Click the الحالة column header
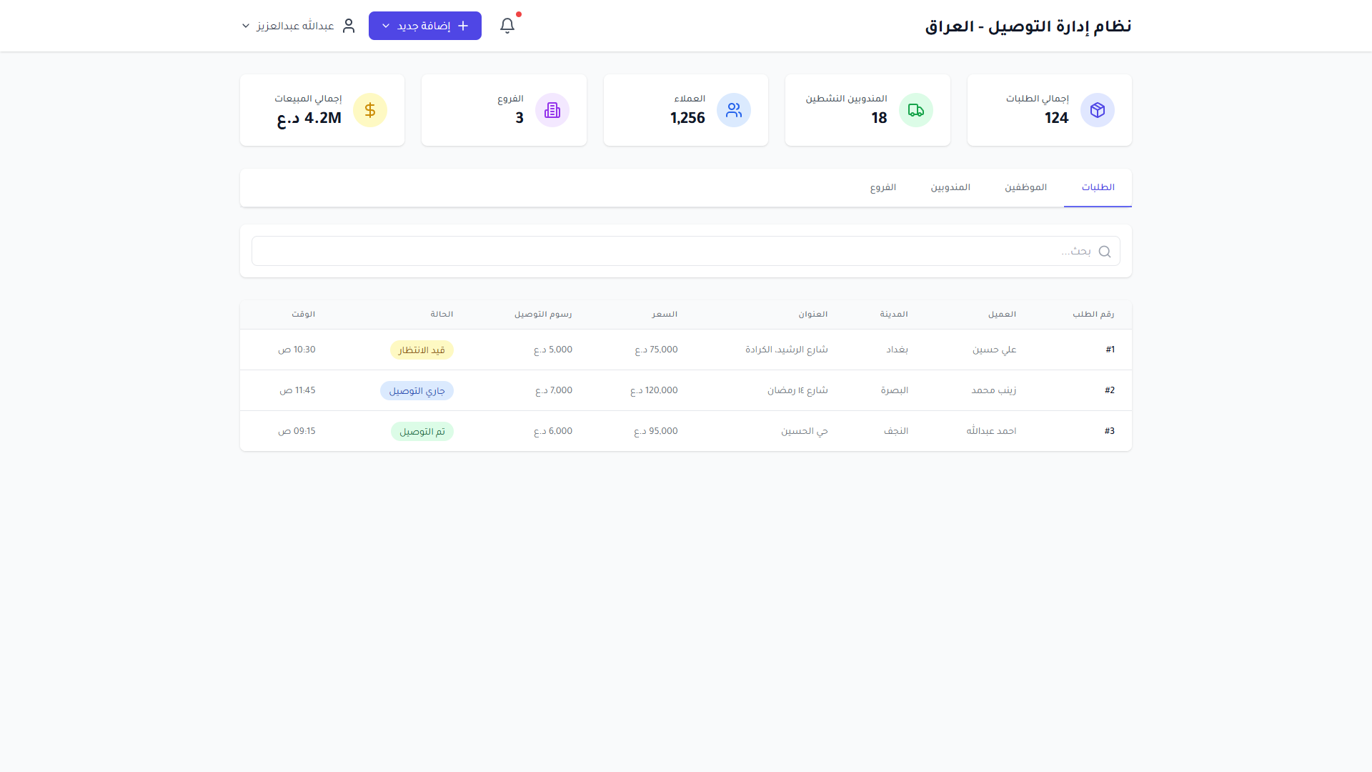 tap(442, 315)
